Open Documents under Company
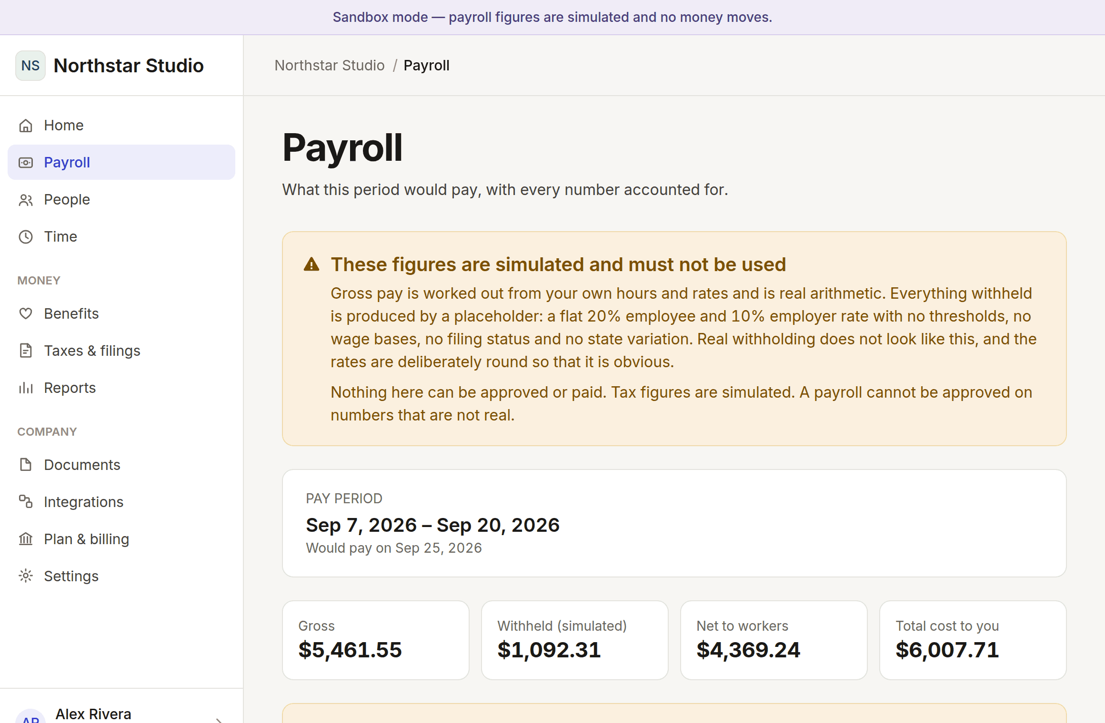The height and width of the screenshot is (723, 1105). click(121, 465)
